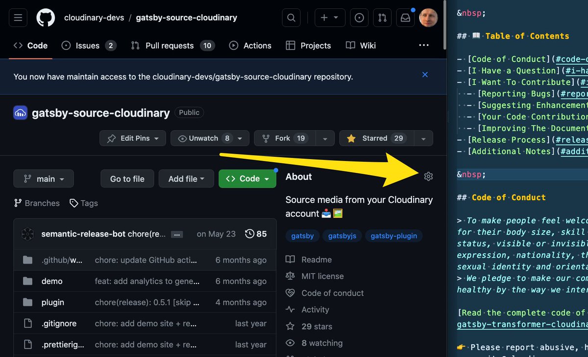This screenshot has width=588, height=357.
Task: Open the MIT license link
Action: tap(315, 276)
